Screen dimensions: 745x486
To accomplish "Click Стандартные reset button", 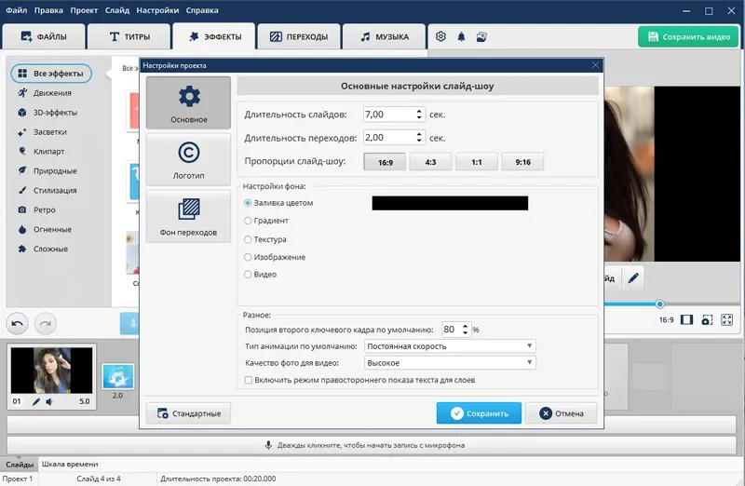I will pyautogui.click(x=189, y=413).
